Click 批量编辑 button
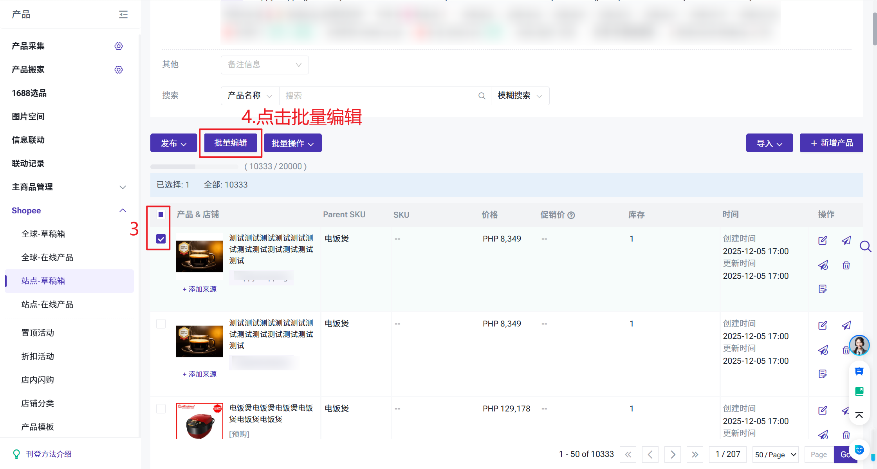 click(x=231, y=143)
